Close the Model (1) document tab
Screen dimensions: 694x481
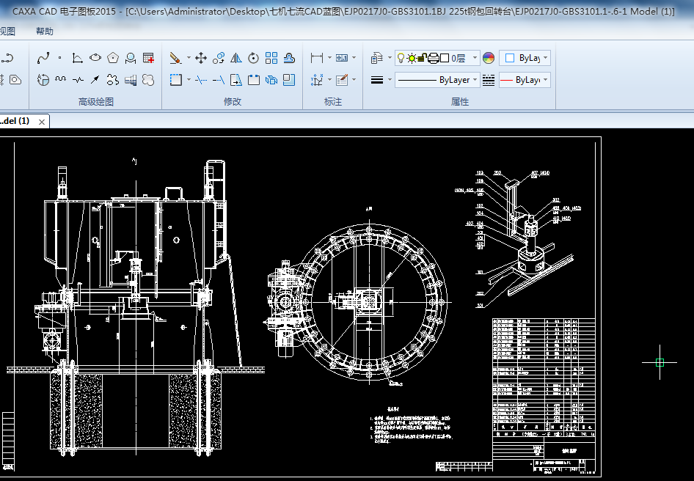click(x=42, y=122)
